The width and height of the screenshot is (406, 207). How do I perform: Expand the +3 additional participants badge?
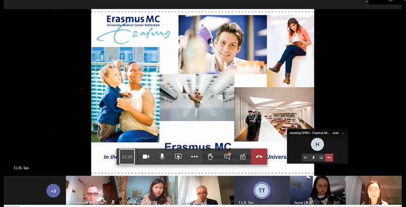click(x=53, y=191)
